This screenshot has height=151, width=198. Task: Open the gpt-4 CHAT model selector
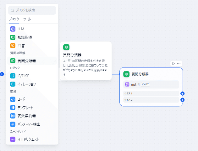151,84
